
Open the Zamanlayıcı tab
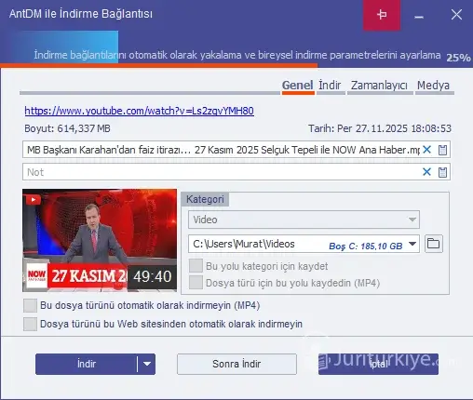coord(379,86)
